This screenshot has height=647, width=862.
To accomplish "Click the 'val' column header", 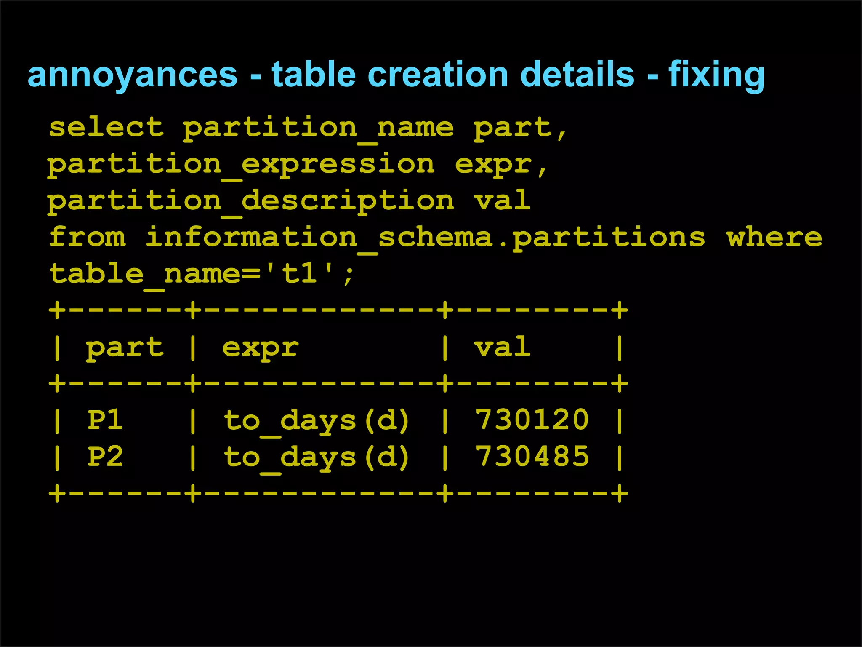I will click(502, 347).
